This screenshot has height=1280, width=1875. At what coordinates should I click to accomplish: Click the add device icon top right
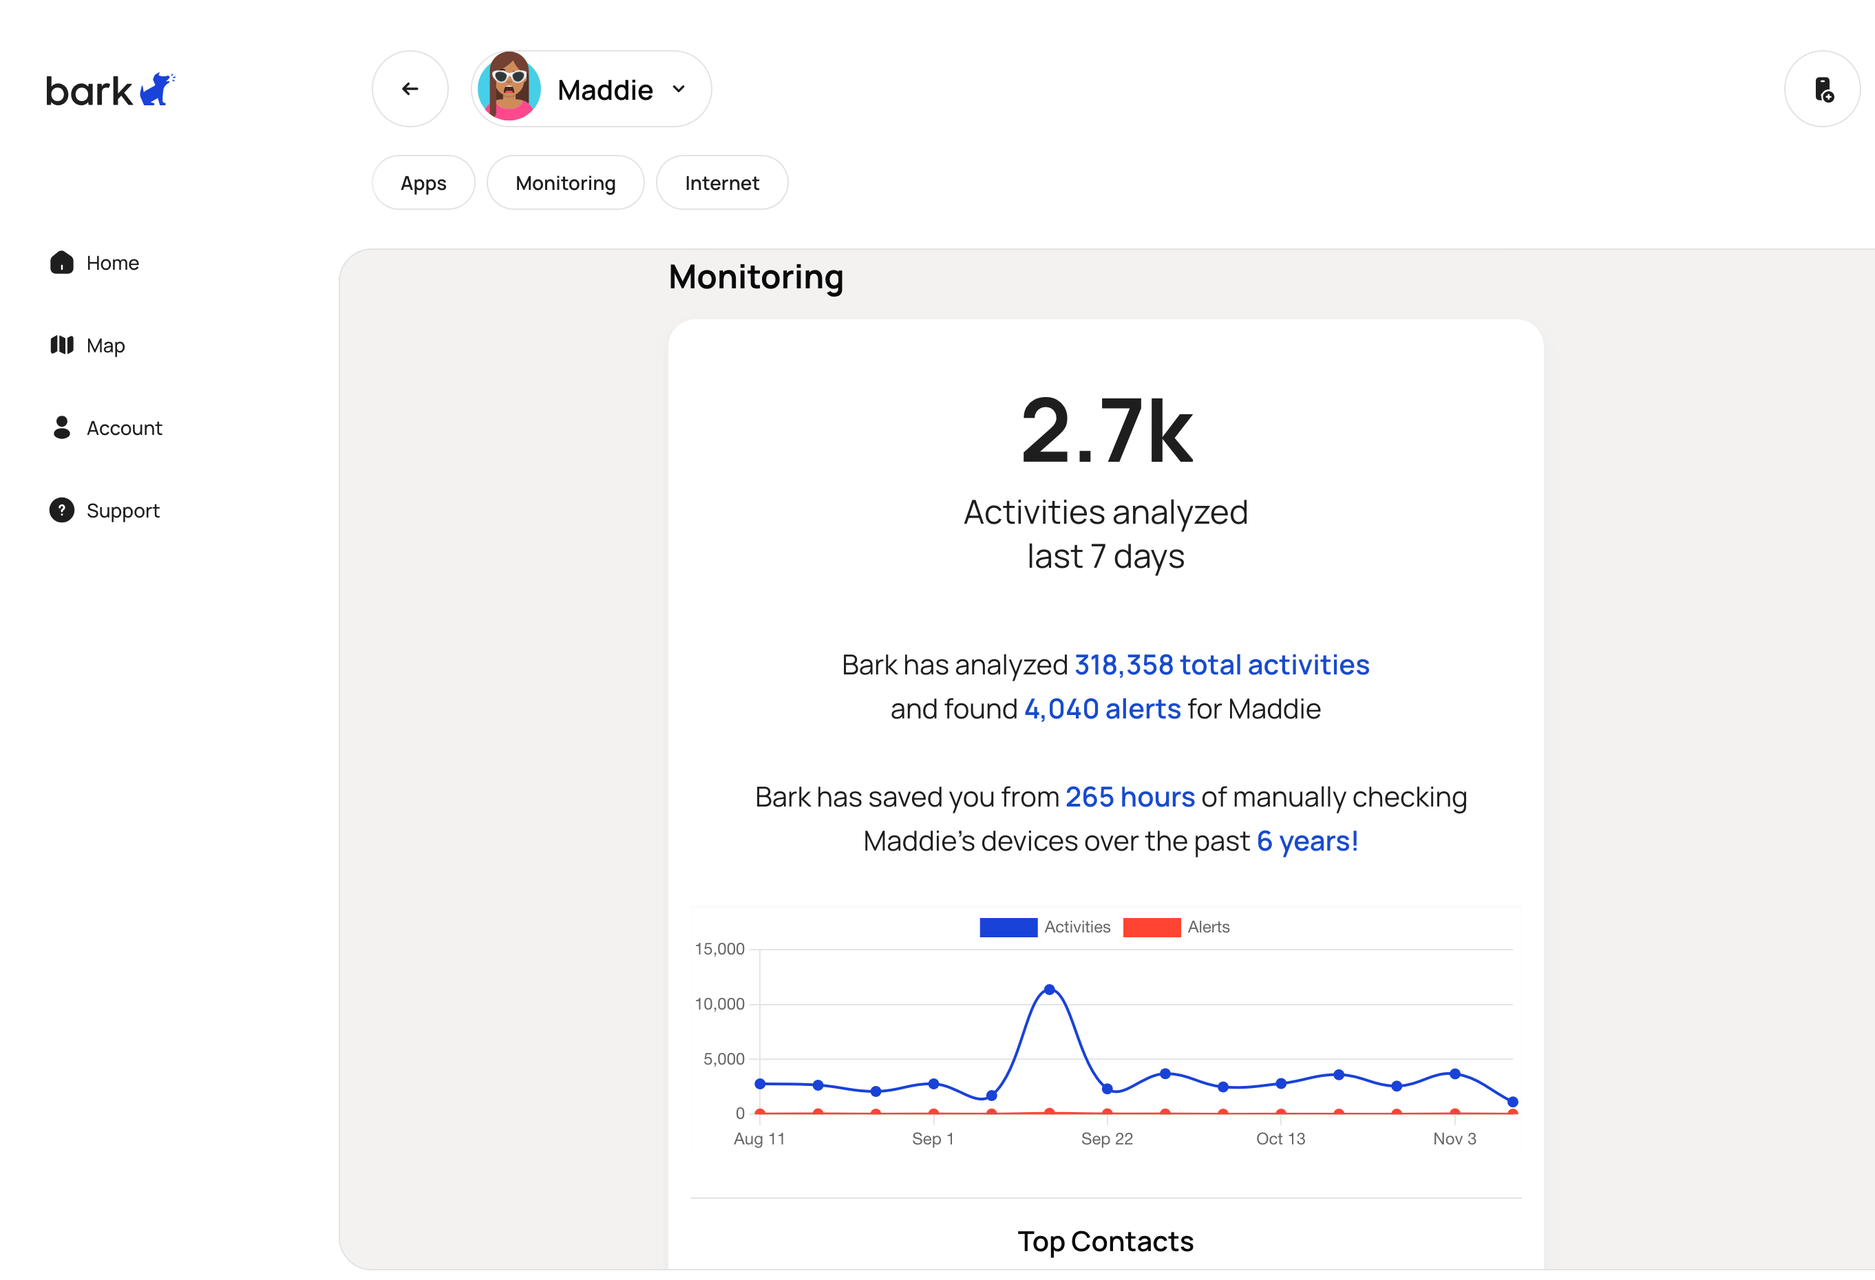pyautogui.click(x=1822, y=89)
